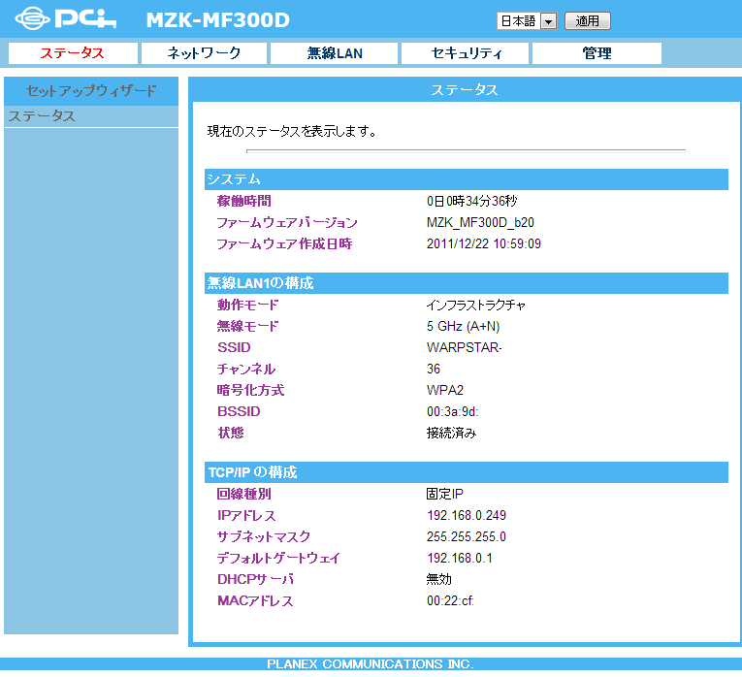The image size is (742, 677).
Task: Click the BSSID label
Action: pyautogui.click(x=239, y=411)
